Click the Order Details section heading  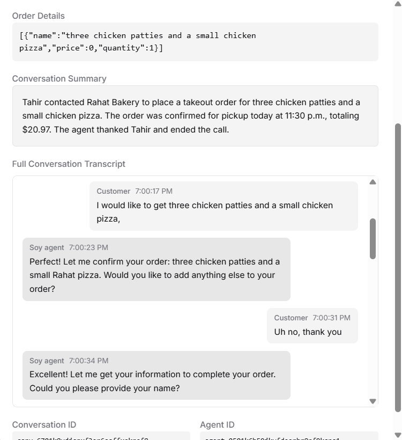click(x=38, y=16)
